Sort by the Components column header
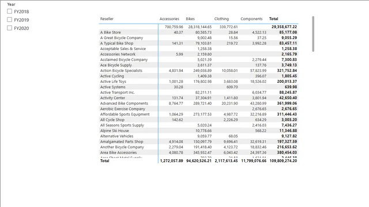 251,19
